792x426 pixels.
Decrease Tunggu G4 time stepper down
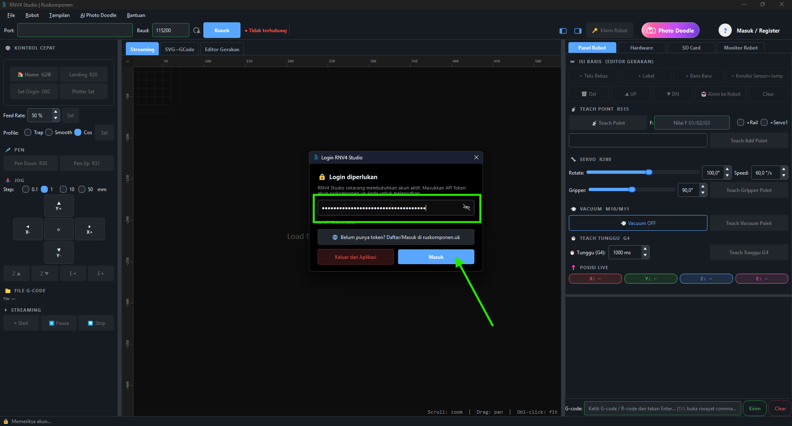[x=645, y=256]
